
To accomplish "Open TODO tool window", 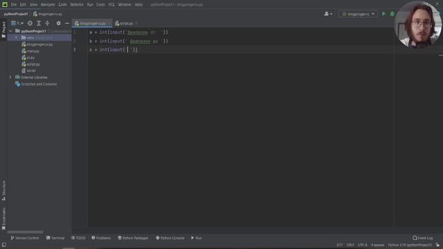I will pyautogui.click(x=78, y=238).
